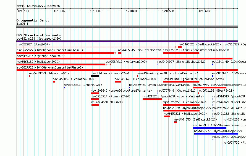This screenshot has height=156, width=246.
Task: Click the dgv1324n223 (Sedlazeck2020) variant label
Action: [39, 39]
